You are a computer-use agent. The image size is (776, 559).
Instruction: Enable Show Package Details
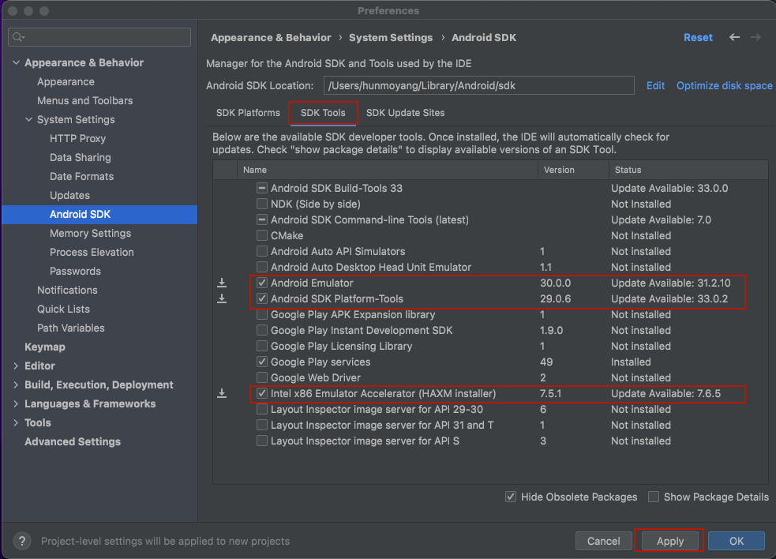pyautogui.click(x=654, y=497)
